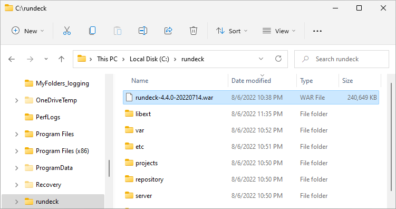Open the Sort options dropdown
Image resolution: width=396 pixels, height=209 pixels.
(231, 31)
